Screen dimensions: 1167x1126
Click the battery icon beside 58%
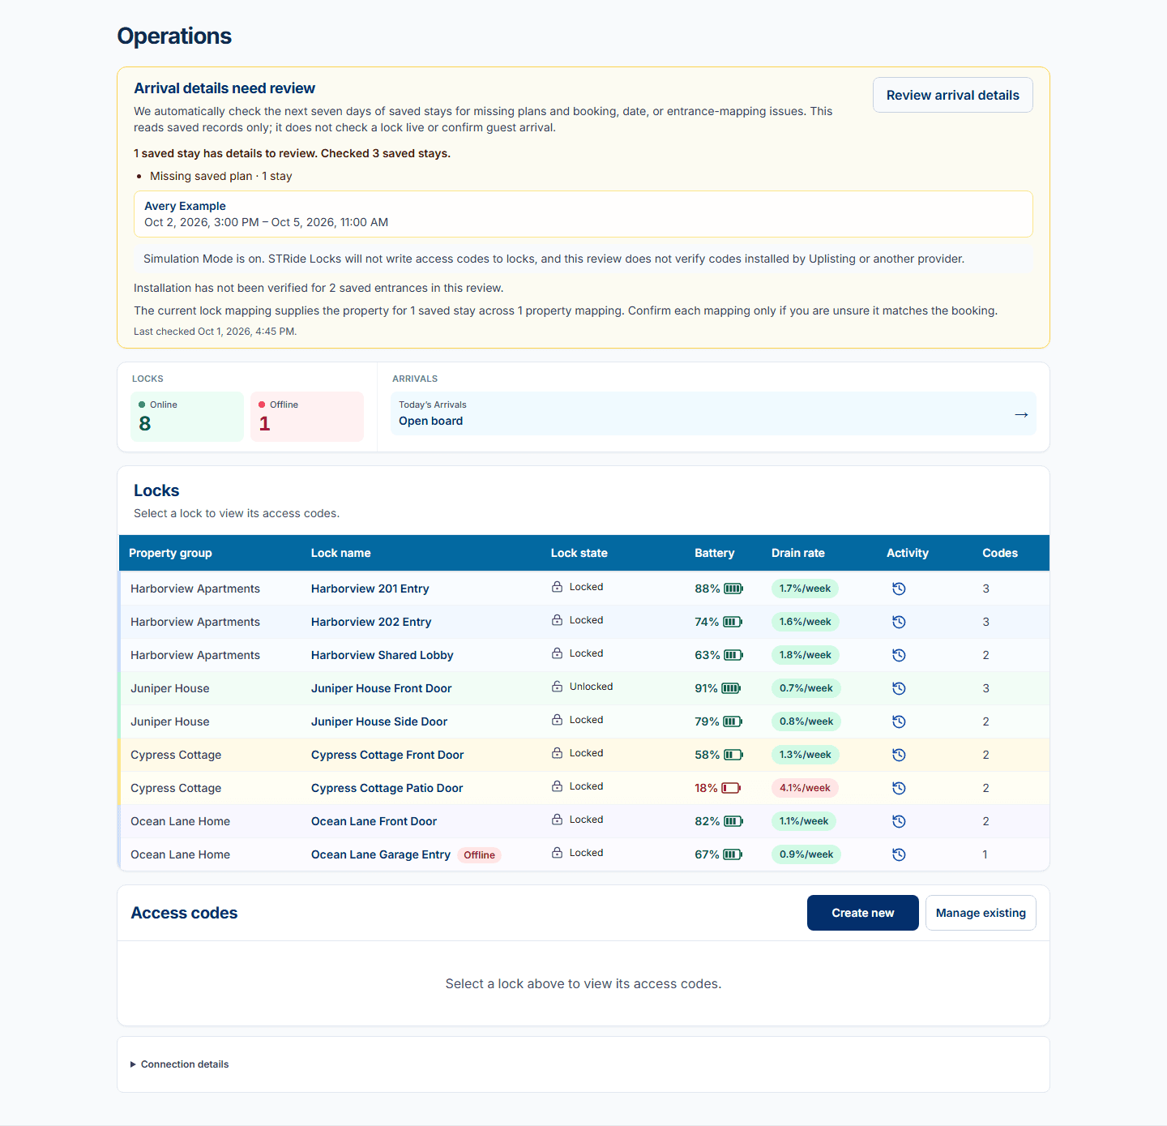(733, 755)
